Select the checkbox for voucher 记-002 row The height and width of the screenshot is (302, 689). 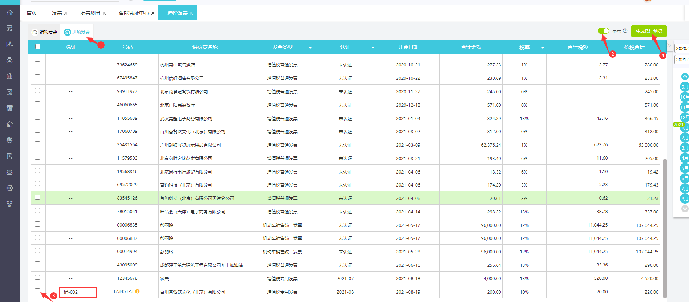click(x=37, y=291)
